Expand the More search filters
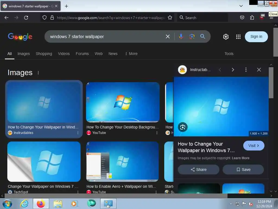278x209 pixels. tap(131, 54)
